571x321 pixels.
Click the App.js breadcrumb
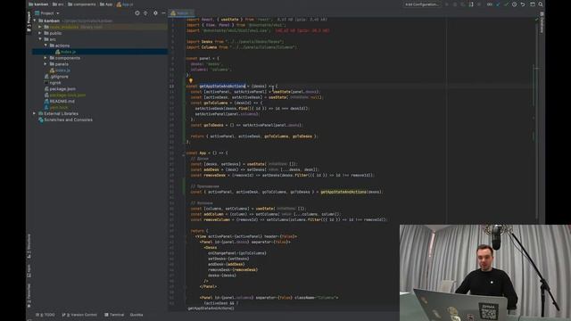pos(125,4)
